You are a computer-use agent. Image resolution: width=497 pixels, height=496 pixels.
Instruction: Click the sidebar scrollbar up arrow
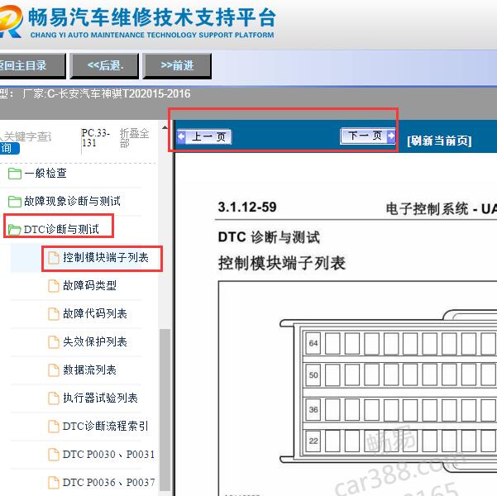coord(165,127)
